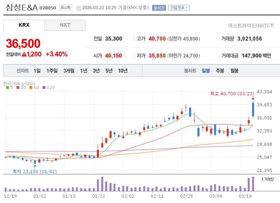Switch to the NXT tab
Image resolution: width=280 pixels, height=203 pixels.
click(x=65, y=25)
